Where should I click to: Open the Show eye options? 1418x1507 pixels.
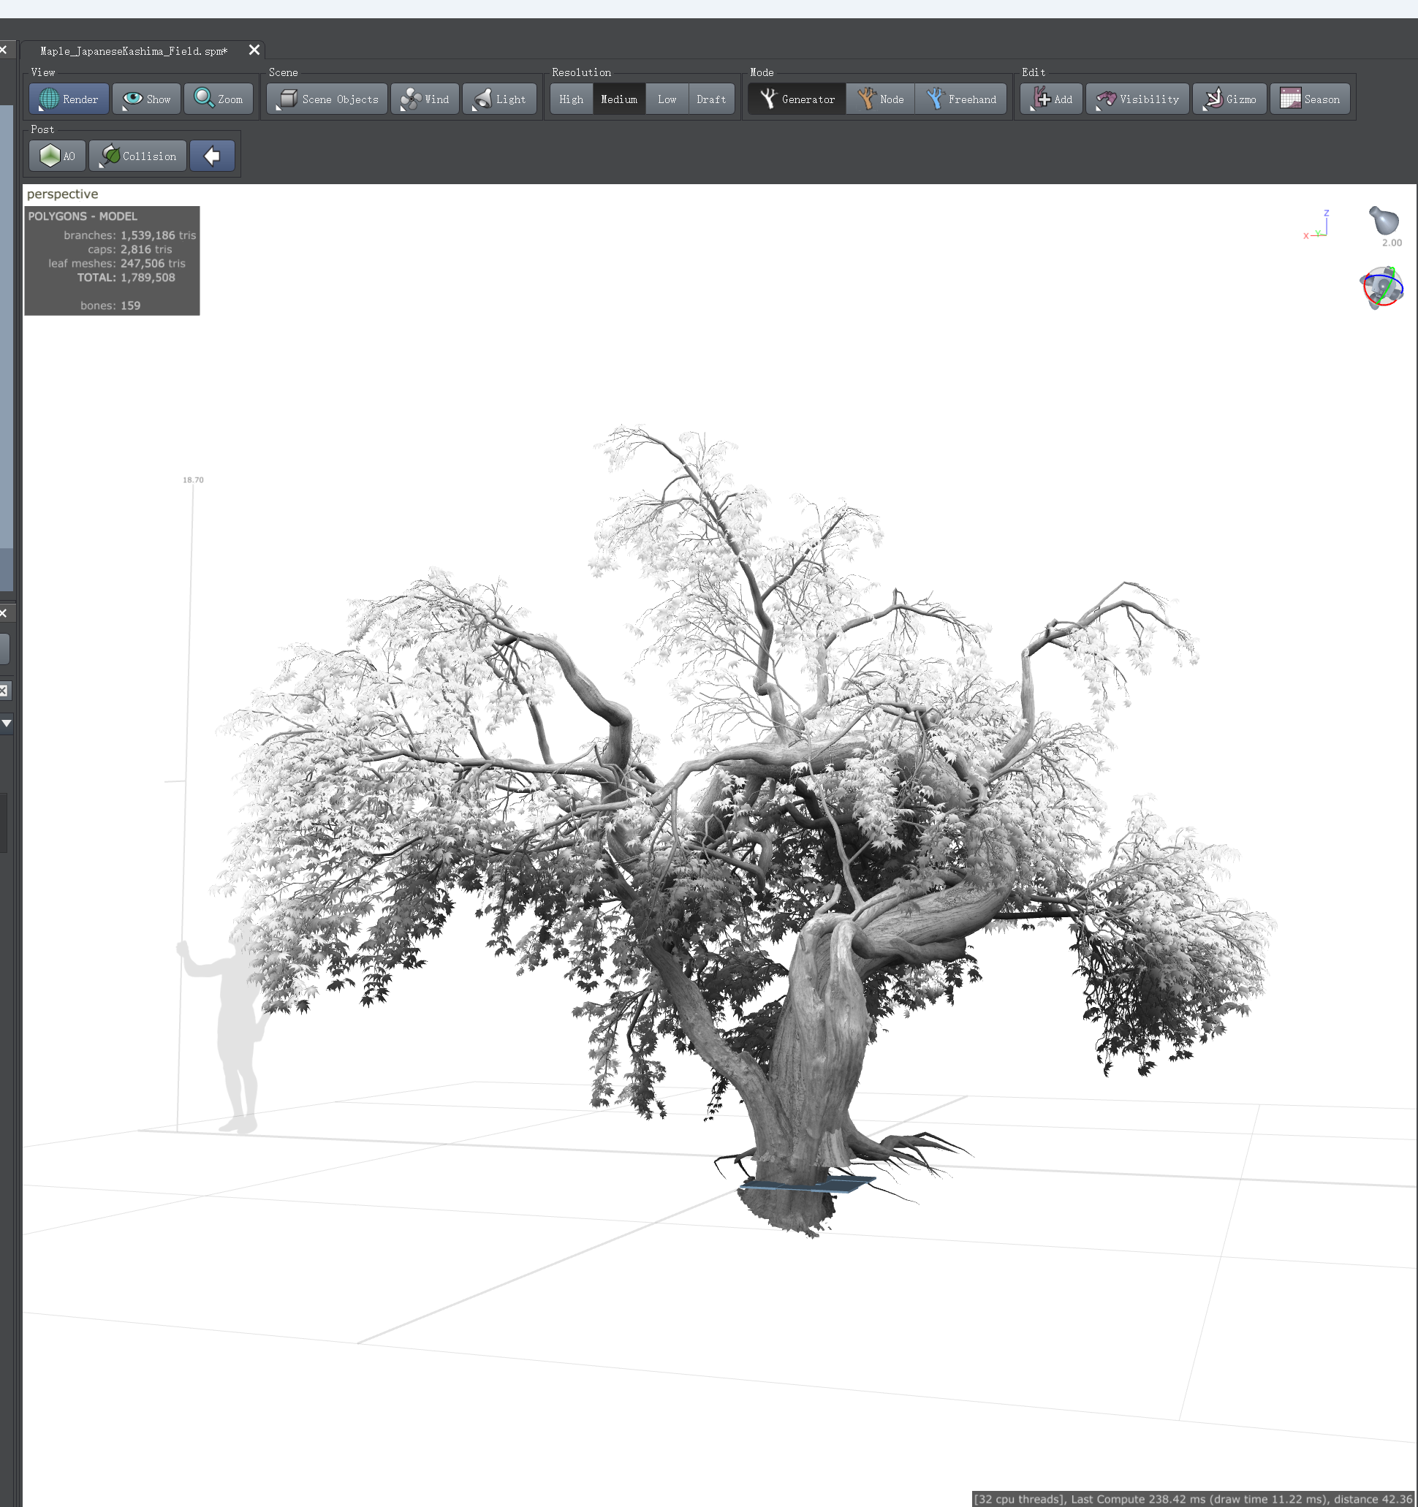point(146,99)
